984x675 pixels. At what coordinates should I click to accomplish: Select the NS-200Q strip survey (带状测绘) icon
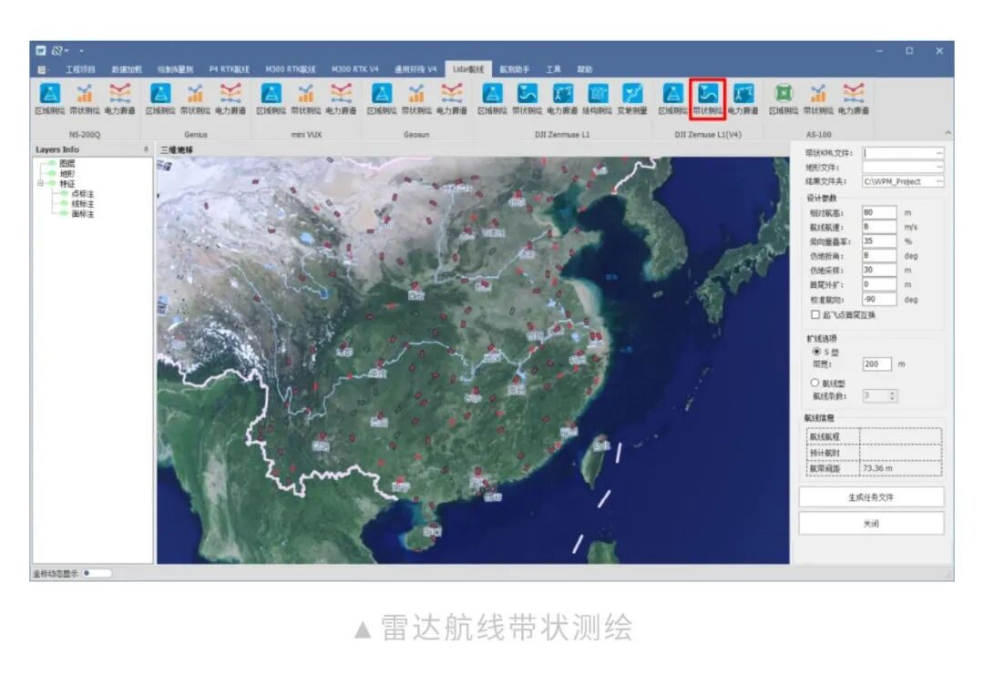point(85,99)
